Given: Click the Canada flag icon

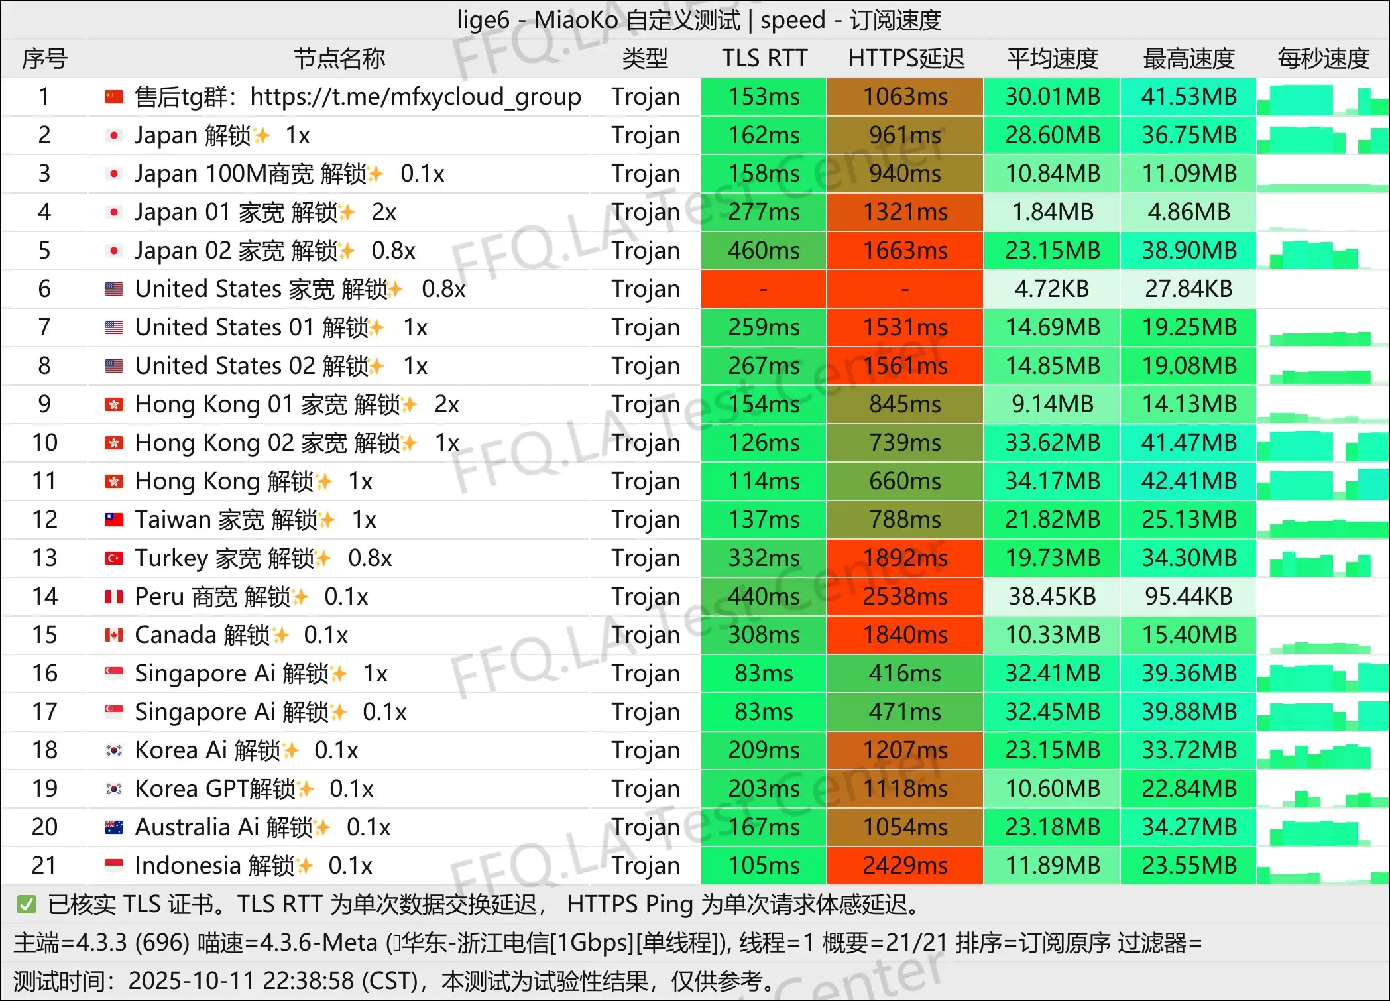Looking at the screenshot, I should (114, 636).
